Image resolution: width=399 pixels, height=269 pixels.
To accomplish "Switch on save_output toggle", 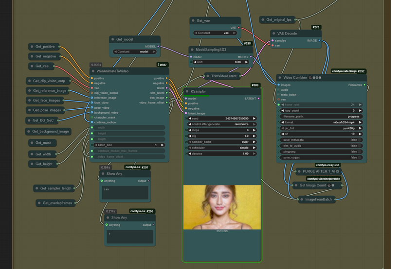I will point(360,157).
